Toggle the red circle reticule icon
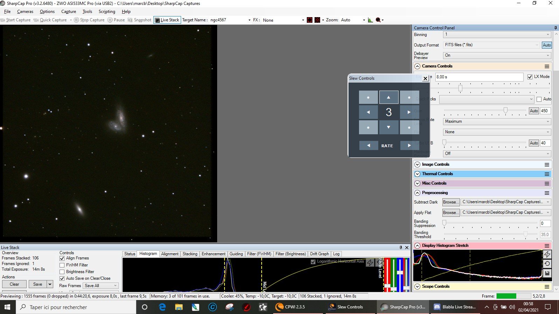The height and width of the screenshot is (314, 559). (310, 20)
